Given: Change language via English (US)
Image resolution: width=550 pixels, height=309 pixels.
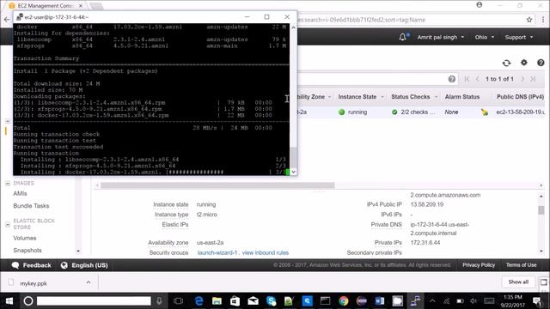Looking at the screenshot, I should pyautogui.click(x=84, y=265).
